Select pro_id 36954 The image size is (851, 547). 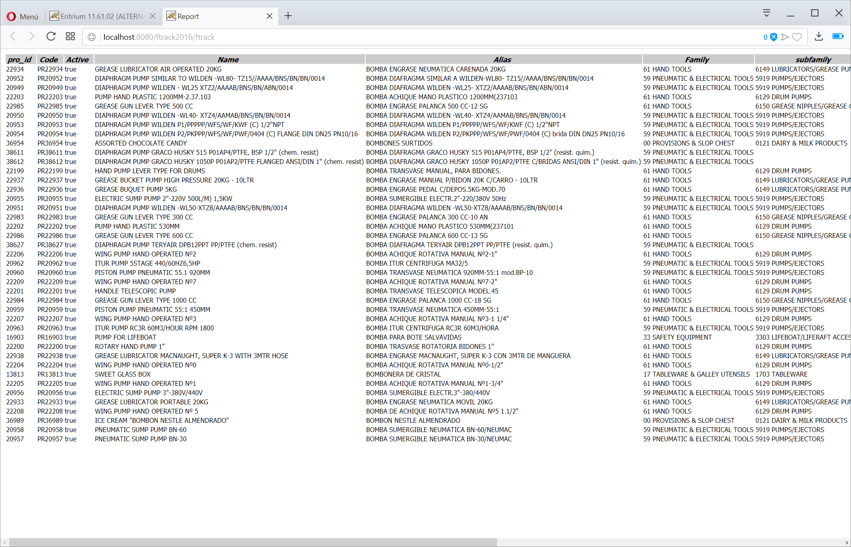(x=15, y=143)
